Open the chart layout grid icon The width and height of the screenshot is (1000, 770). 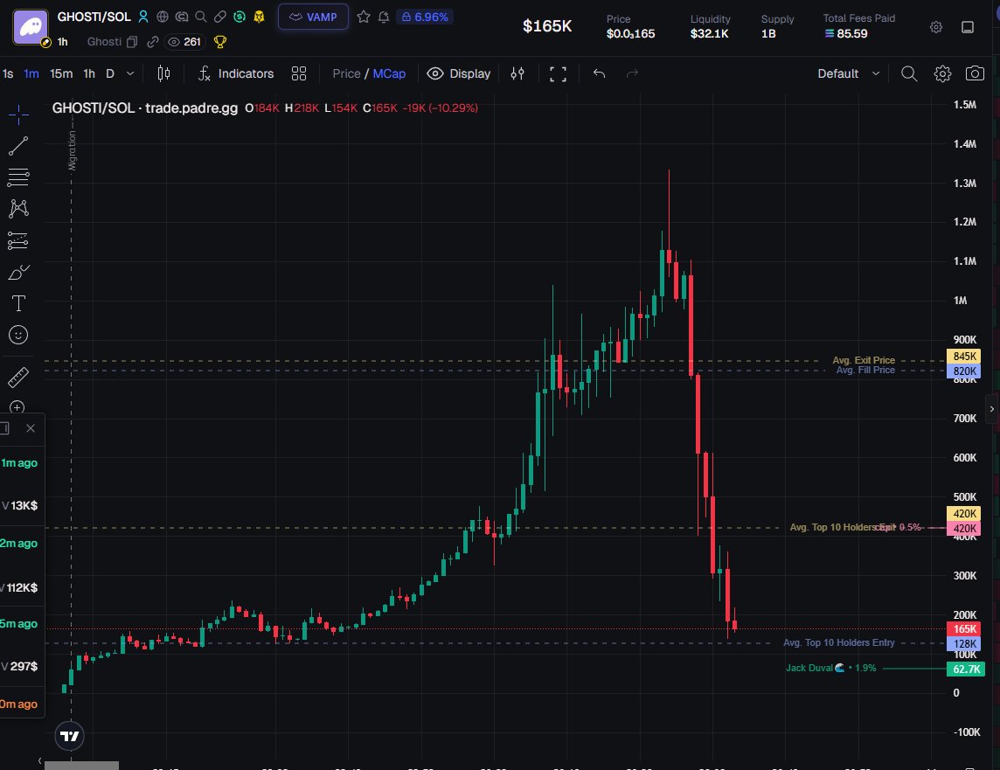coord(298,74)
